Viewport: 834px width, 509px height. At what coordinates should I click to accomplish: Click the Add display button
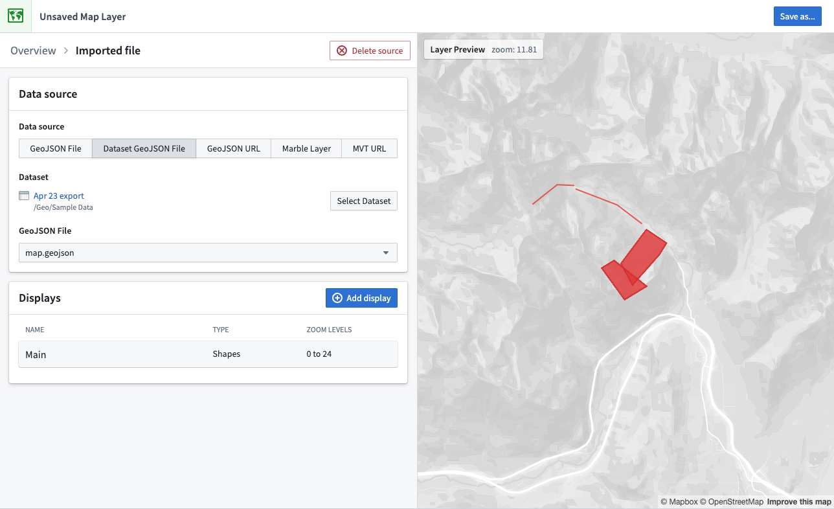coord(361,298)
